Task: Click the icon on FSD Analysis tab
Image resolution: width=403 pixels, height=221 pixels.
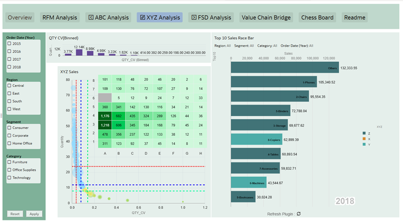Action: [194, 17]
